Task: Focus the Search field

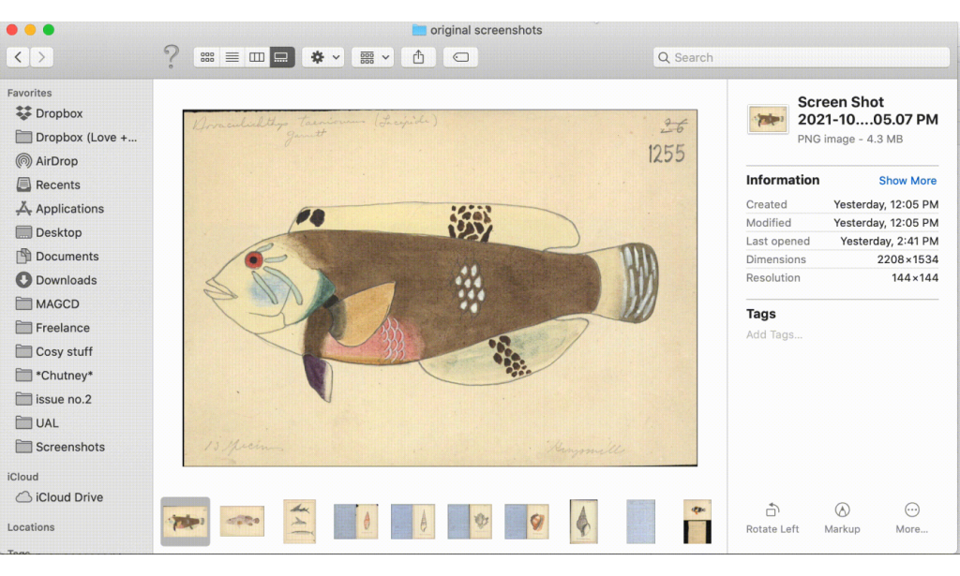Action: [802, 57]
